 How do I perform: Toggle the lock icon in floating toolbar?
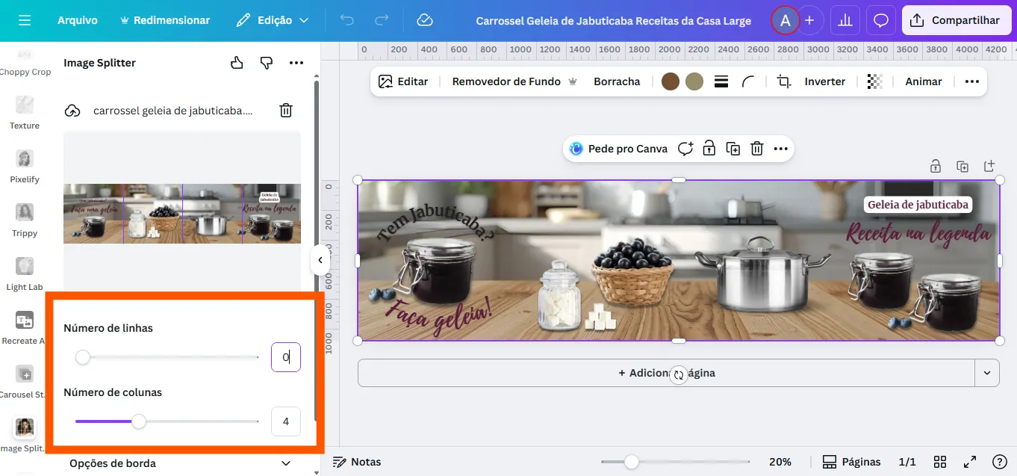tap(709, 149)
